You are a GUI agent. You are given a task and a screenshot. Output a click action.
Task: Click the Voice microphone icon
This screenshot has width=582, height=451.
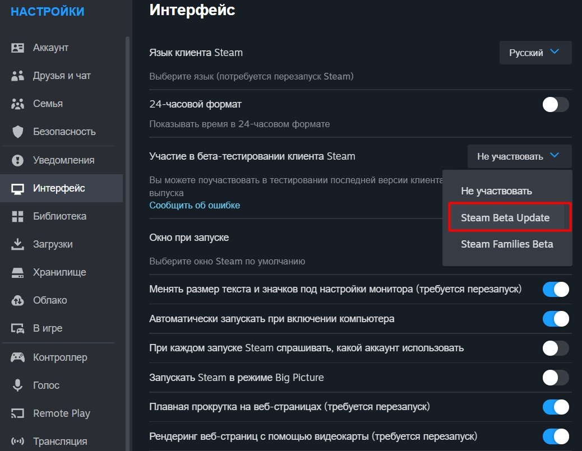17,385
